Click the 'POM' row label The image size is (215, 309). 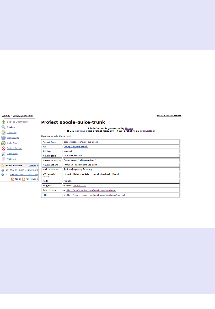tap(45, 195)
